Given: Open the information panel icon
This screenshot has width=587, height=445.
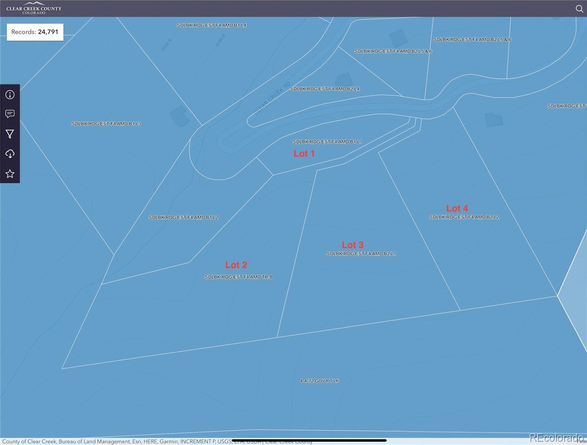Looking at the screenshot, I should point(10,95).
